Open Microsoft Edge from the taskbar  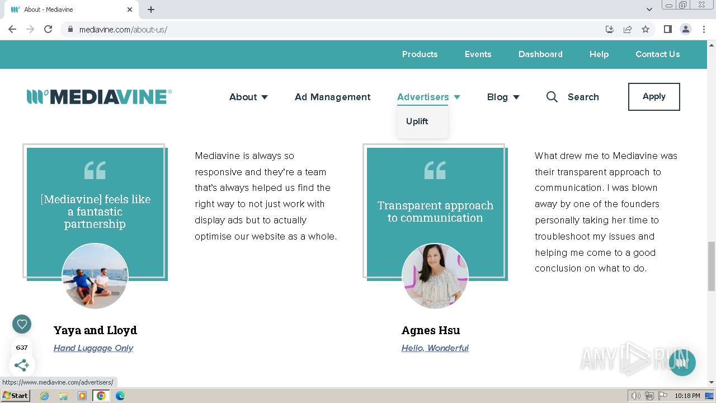coord(120,396)
